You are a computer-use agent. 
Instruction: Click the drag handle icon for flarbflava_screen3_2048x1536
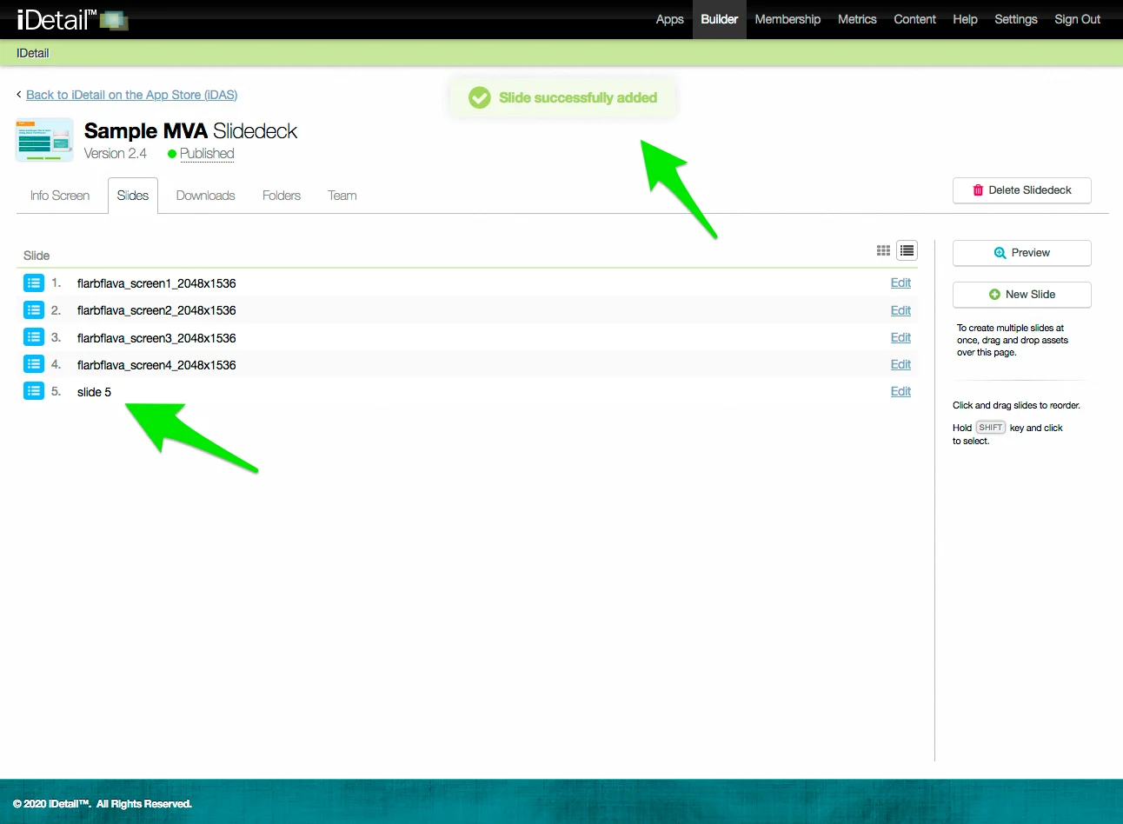pos(34,336)
